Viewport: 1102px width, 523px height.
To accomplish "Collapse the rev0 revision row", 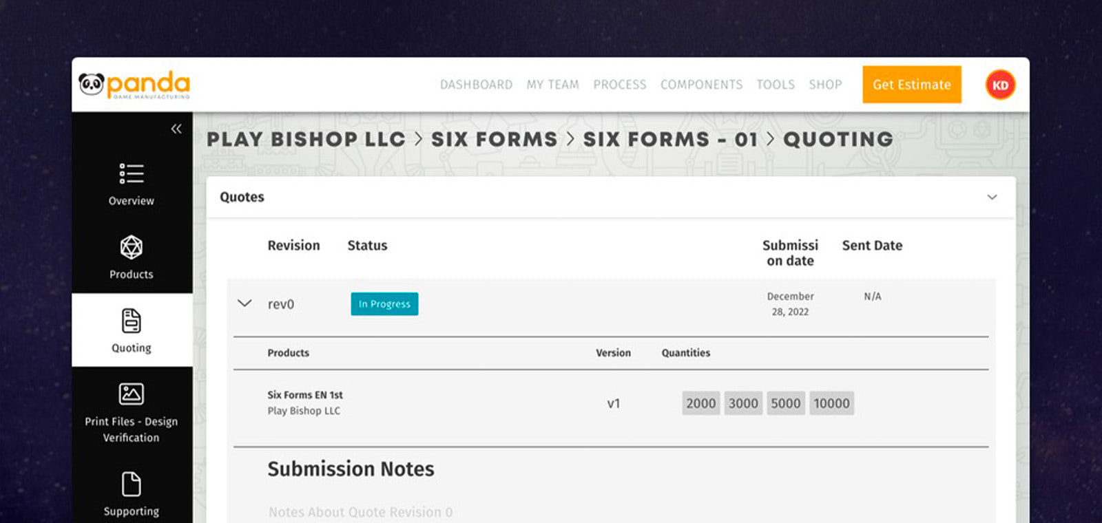I will click(x=245, y=303).
